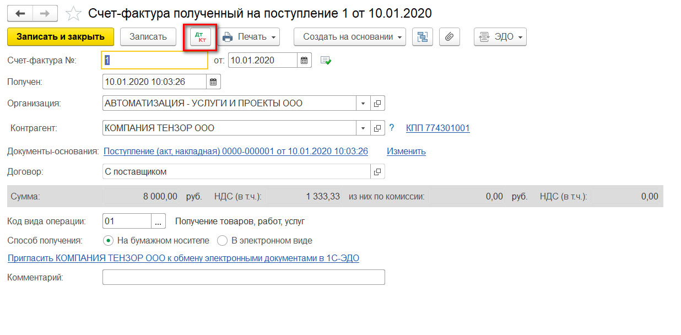Open attached files paperclip icon
681x335 pixels.
pos(450,37)
